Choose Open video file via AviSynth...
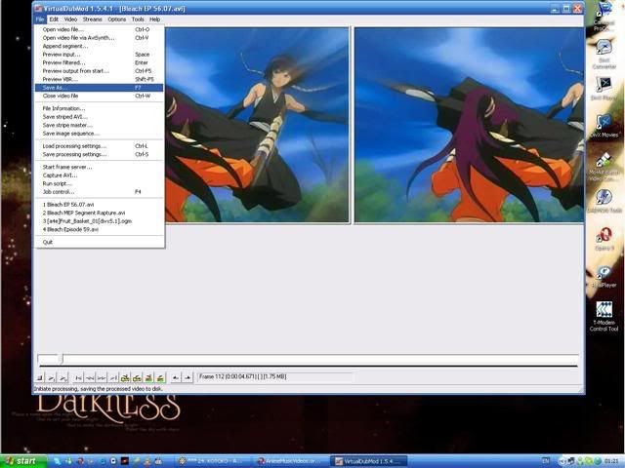 (x=100, y=38)
